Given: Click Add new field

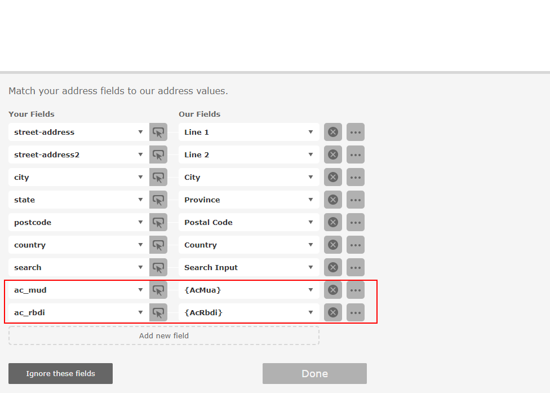Looking at the screenshot, I should 164,336.
